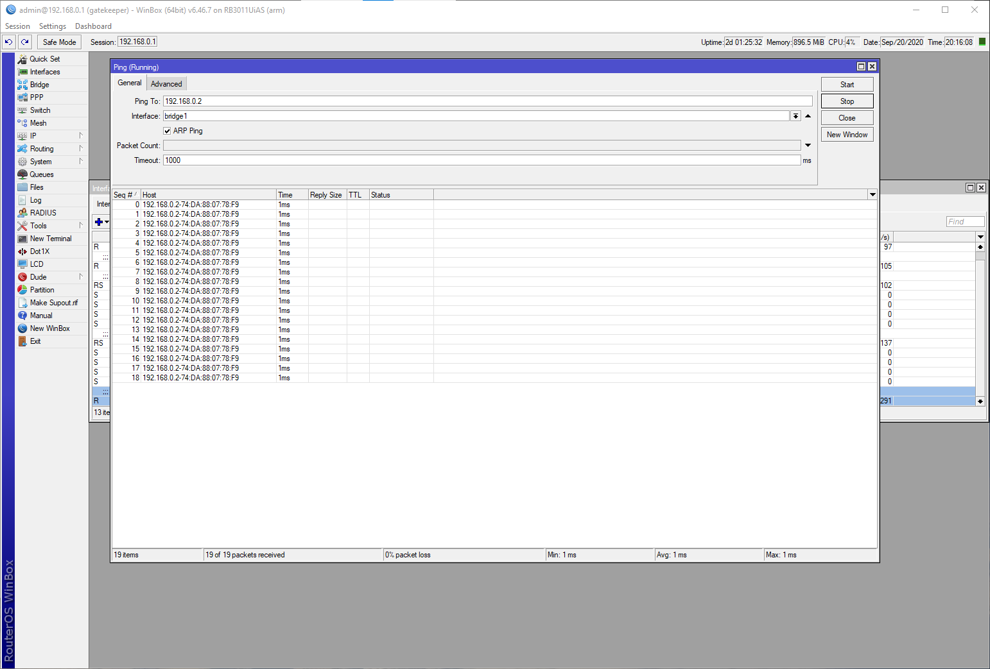
Task: Expand the IP submenu
Action: click(x=33, y=135)
